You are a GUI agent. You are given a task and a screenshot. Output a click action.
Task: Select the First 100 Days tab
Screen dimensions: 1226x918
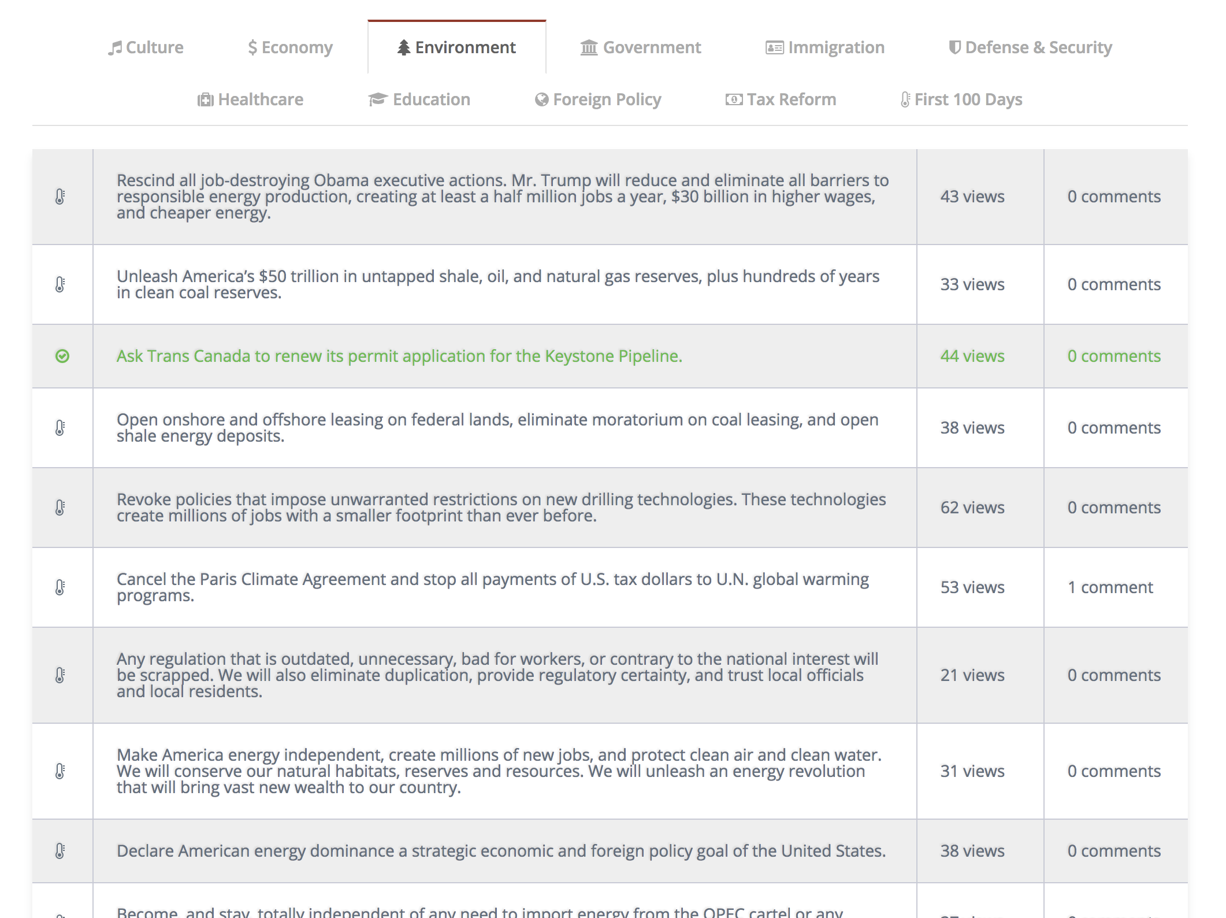pos(961,99)
